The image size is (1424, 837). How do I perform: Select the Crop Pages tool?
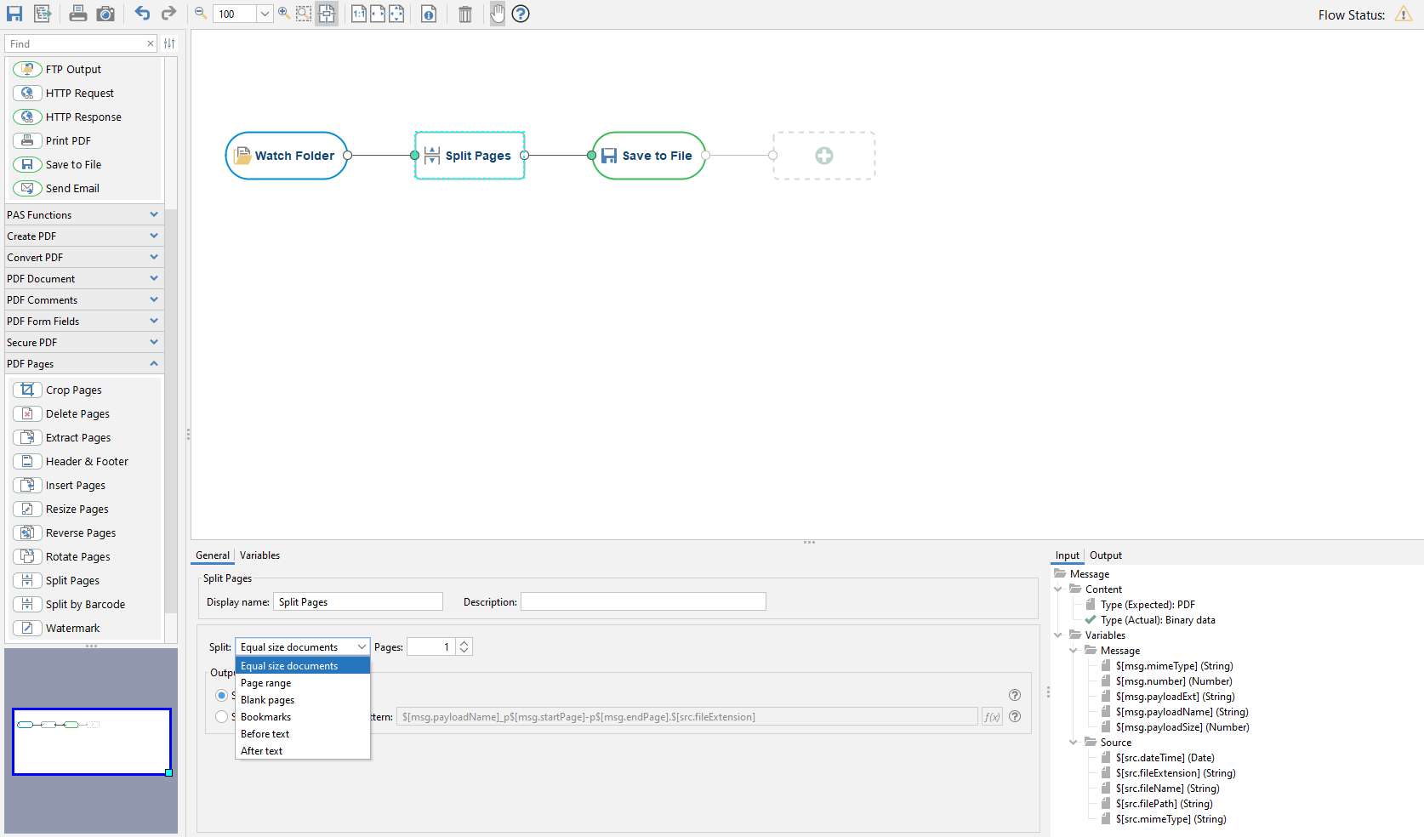pyautogui.click(x=73, y=390)
